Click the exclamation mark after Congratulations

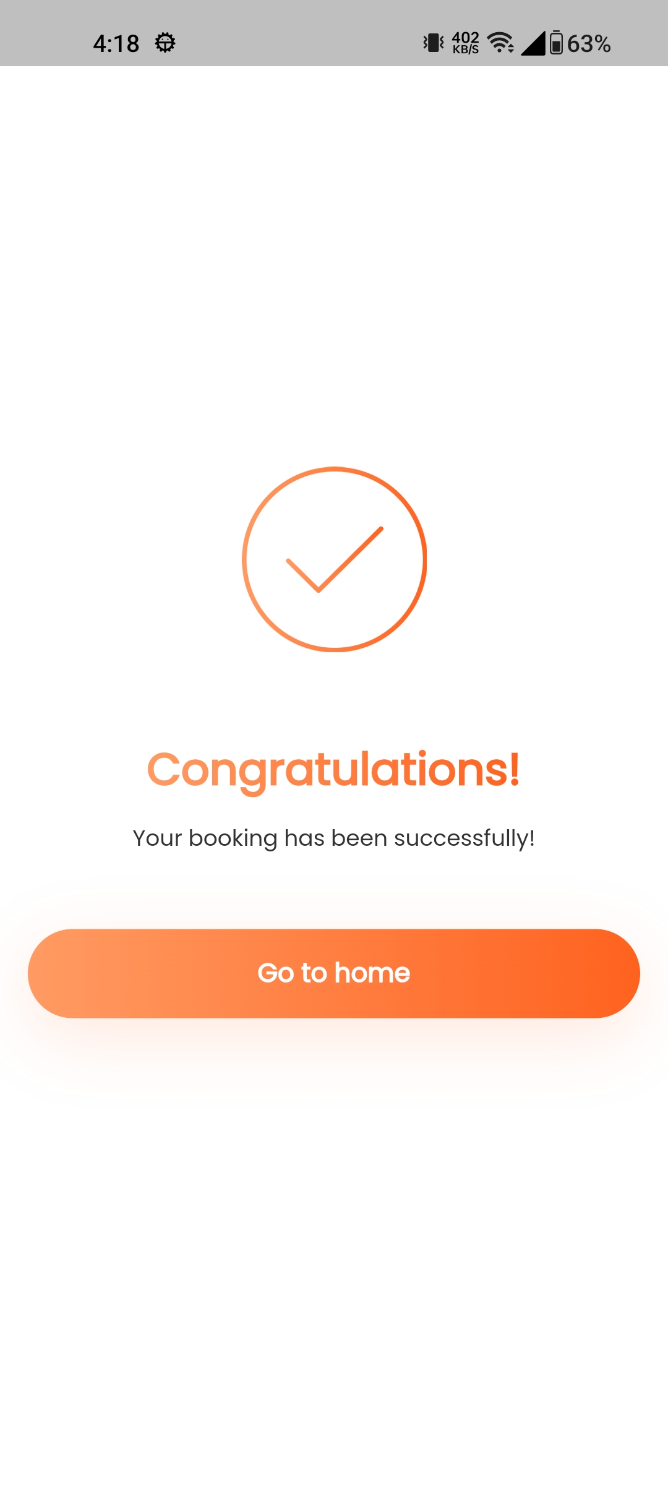515,770
